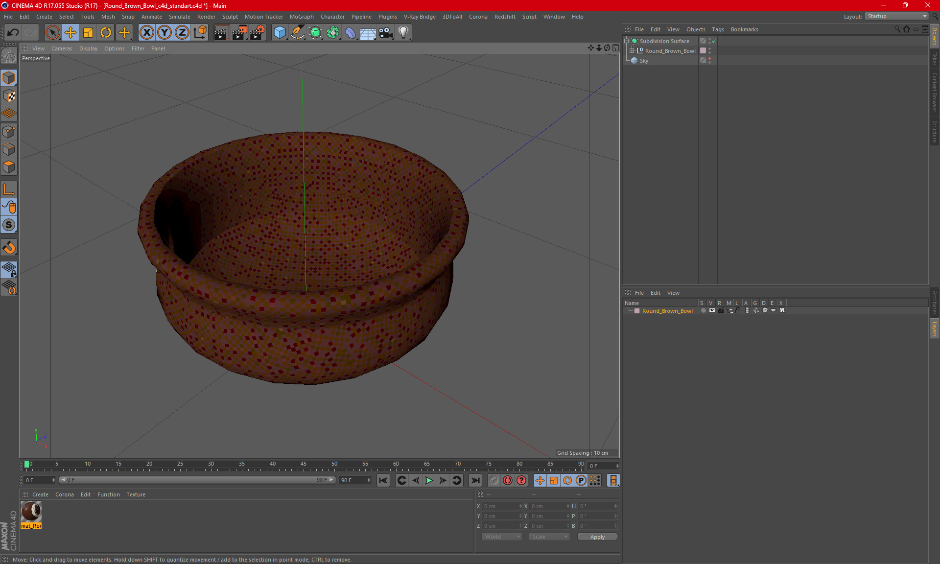Add a Floor environment object icon
The height and width of the screenshot is (564, 940).
click(x=368, y=32)
